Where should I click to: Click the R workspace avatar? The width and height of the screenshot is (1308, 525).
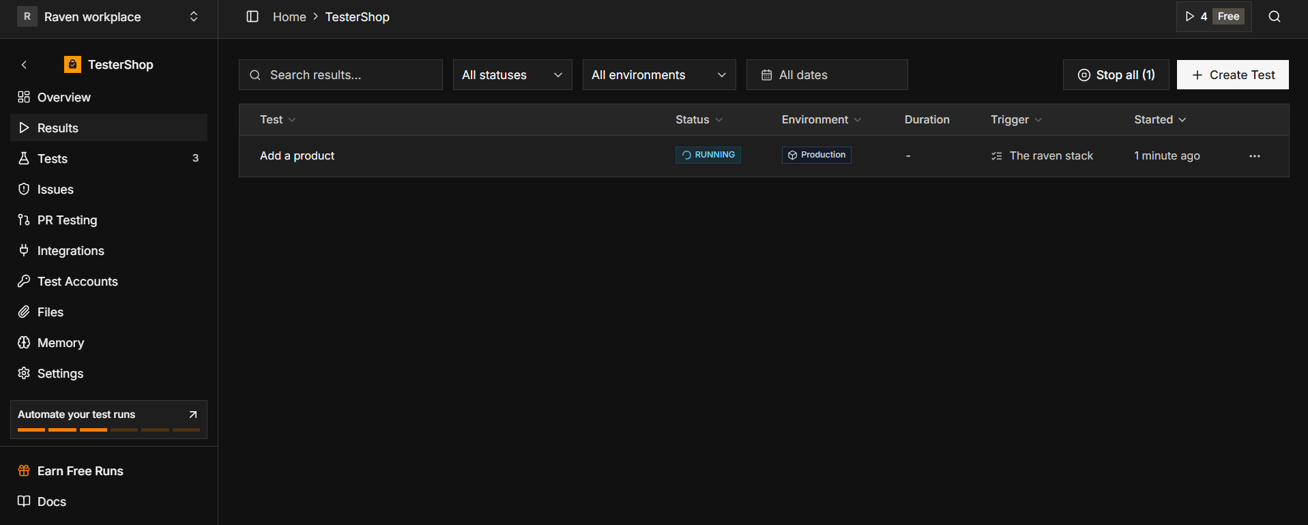click(x=27, y=16)
